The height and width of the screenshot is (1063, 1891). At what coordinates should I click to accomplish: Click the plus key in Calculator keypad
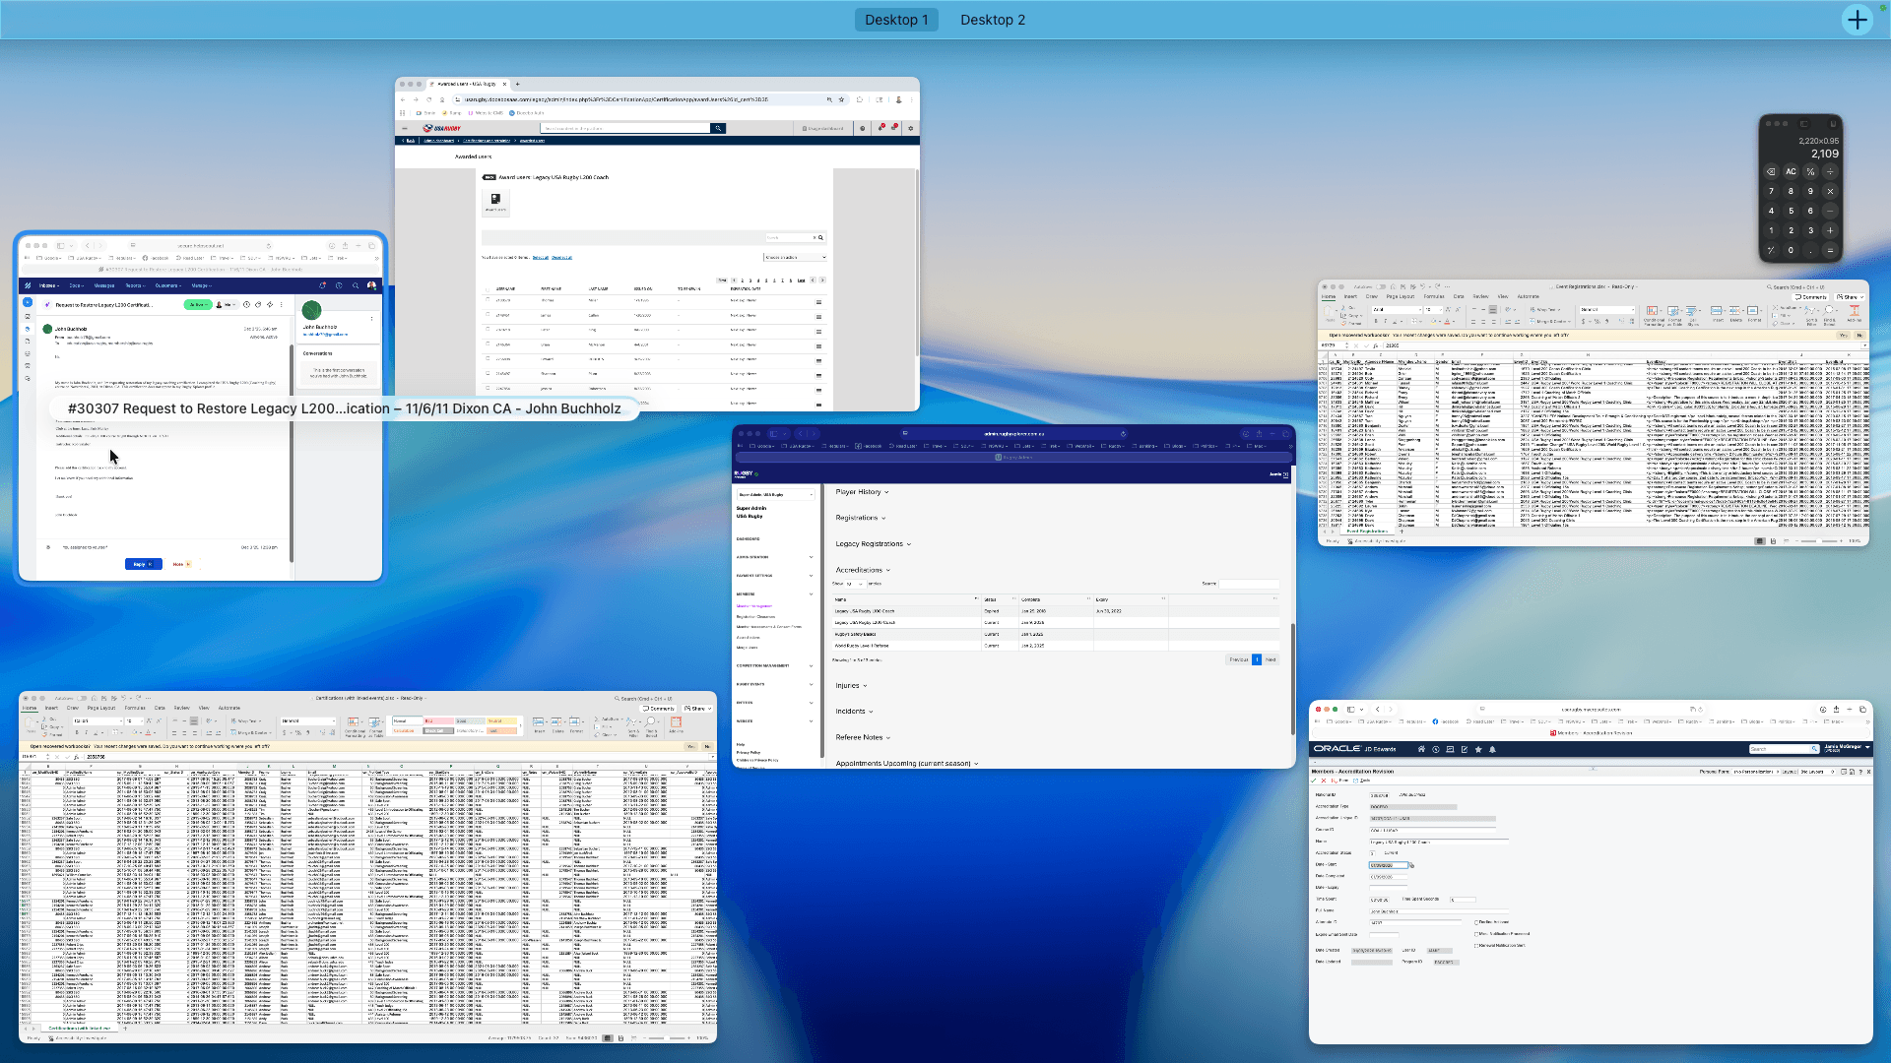[x=1830, y=230]
